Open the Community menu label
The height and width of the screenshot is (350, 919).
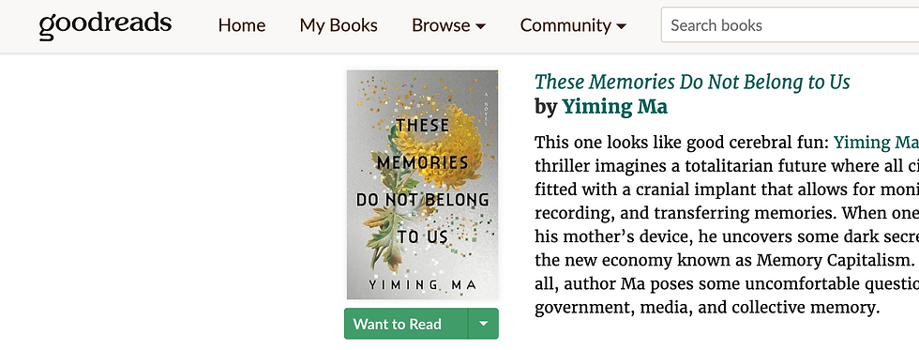pyautogui.click(x=565, y=25)
